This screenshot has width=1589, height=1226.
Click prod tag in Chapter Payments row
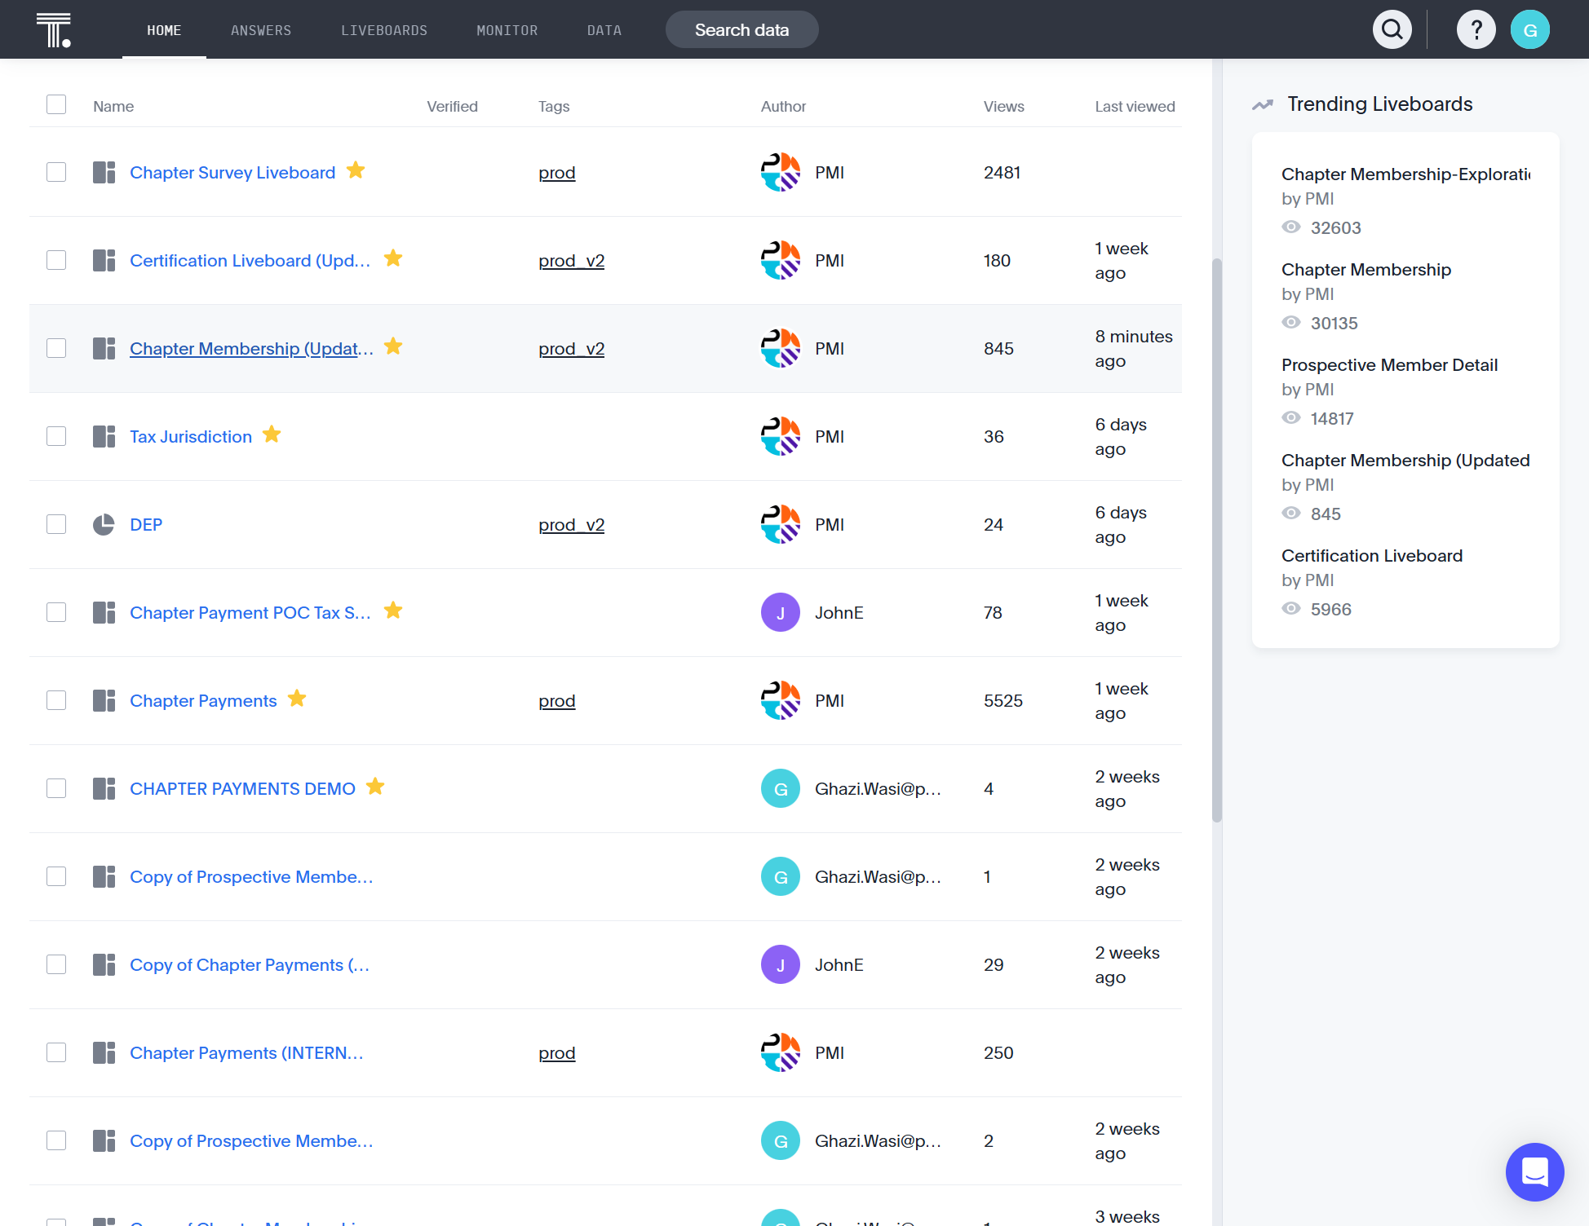coord(557,701)
